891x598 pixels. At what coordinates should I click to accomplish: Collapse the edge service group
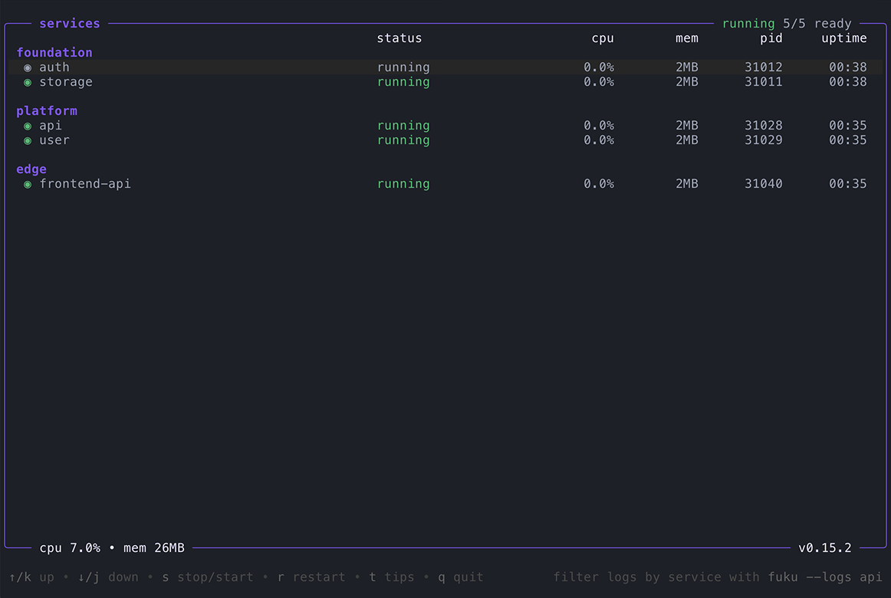pos(31,169)
